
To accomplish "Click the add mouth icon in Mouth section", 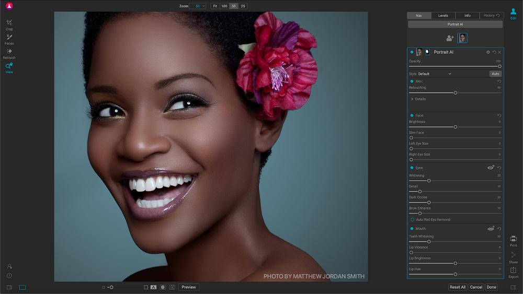I will [x=491, y=228].
